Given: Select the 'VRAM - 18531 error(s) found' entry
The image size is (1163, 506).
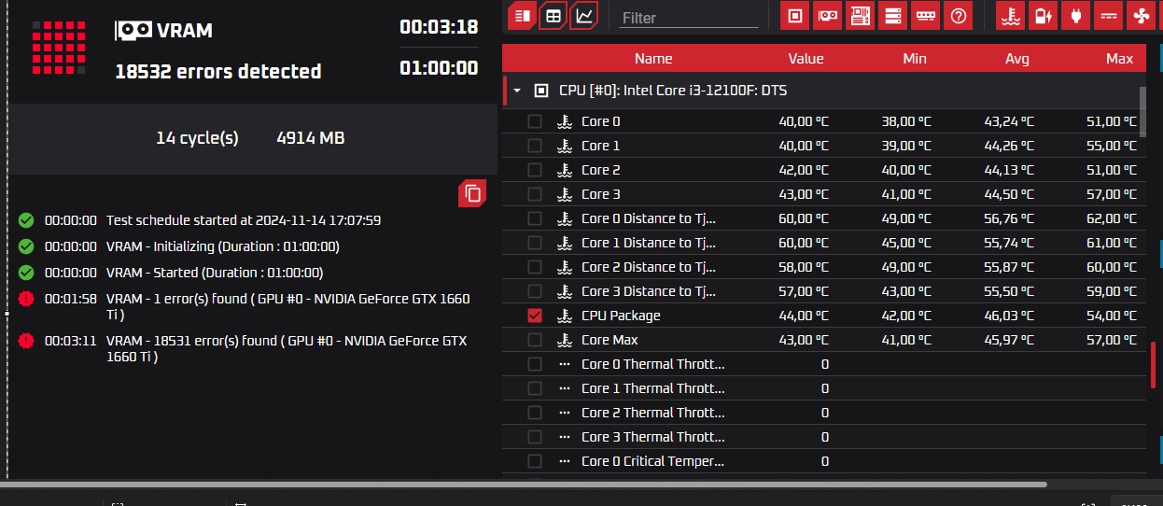Looking at the screenshot, I should pos(287,348).
